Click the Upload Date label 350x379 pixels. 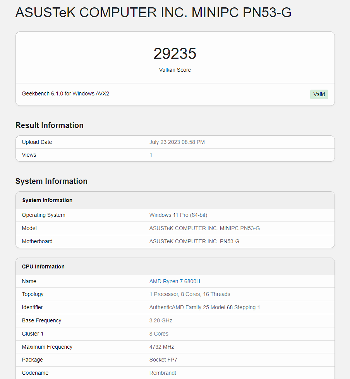(x=37, y=142)
